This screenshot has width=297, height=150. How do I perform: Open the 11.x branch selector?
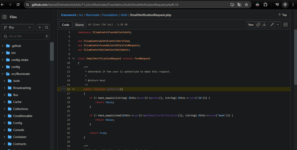click(17, 27)
